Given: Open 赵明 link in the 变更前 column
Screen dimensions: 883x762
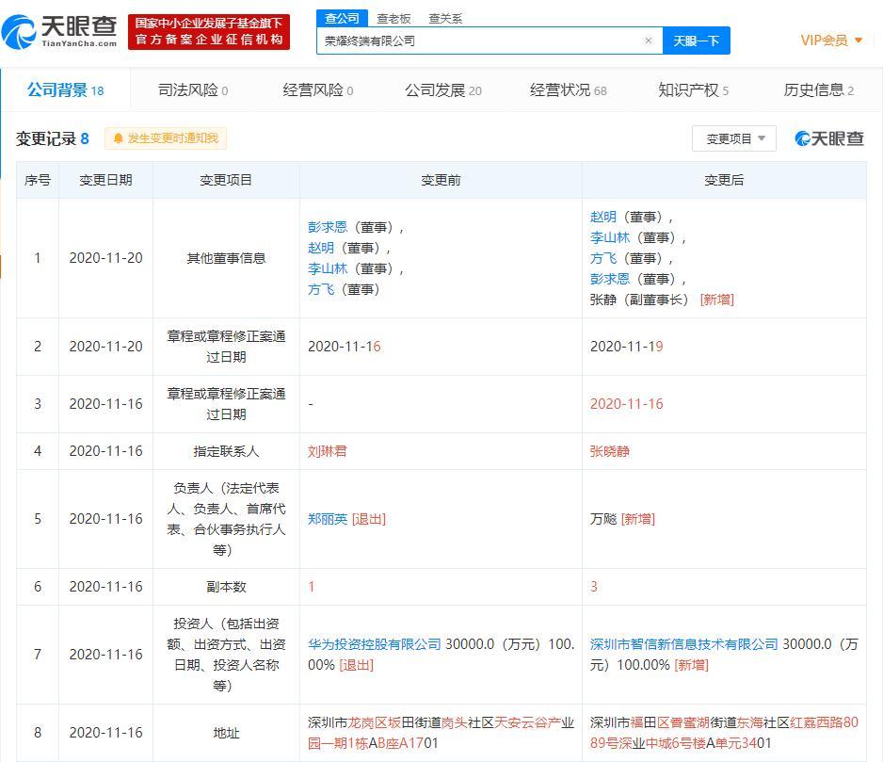Looking at the screenshot, I should tap(320, 248).
